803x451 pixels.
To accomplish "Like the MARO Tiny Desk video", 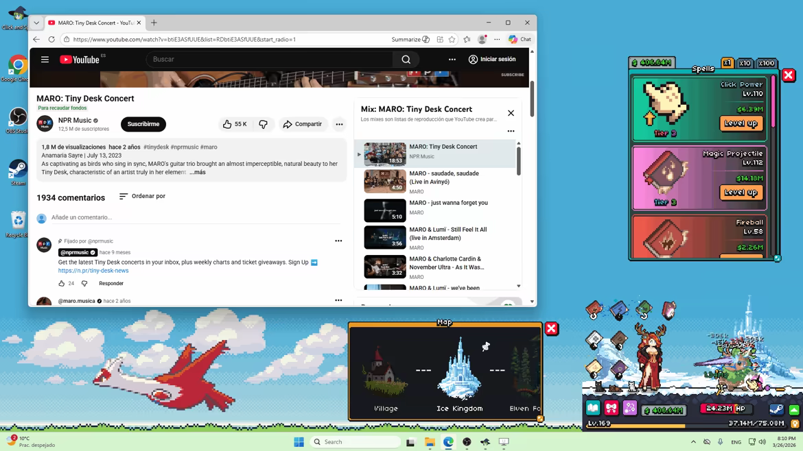I will [235, 124].
